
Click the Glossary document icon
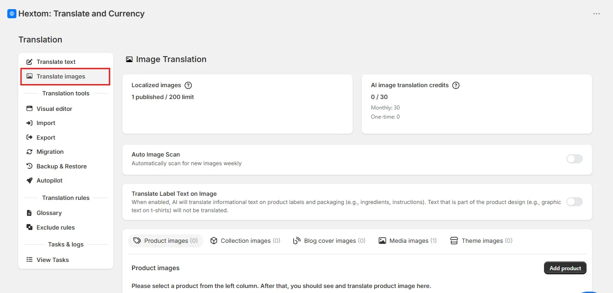coord(29,213)
